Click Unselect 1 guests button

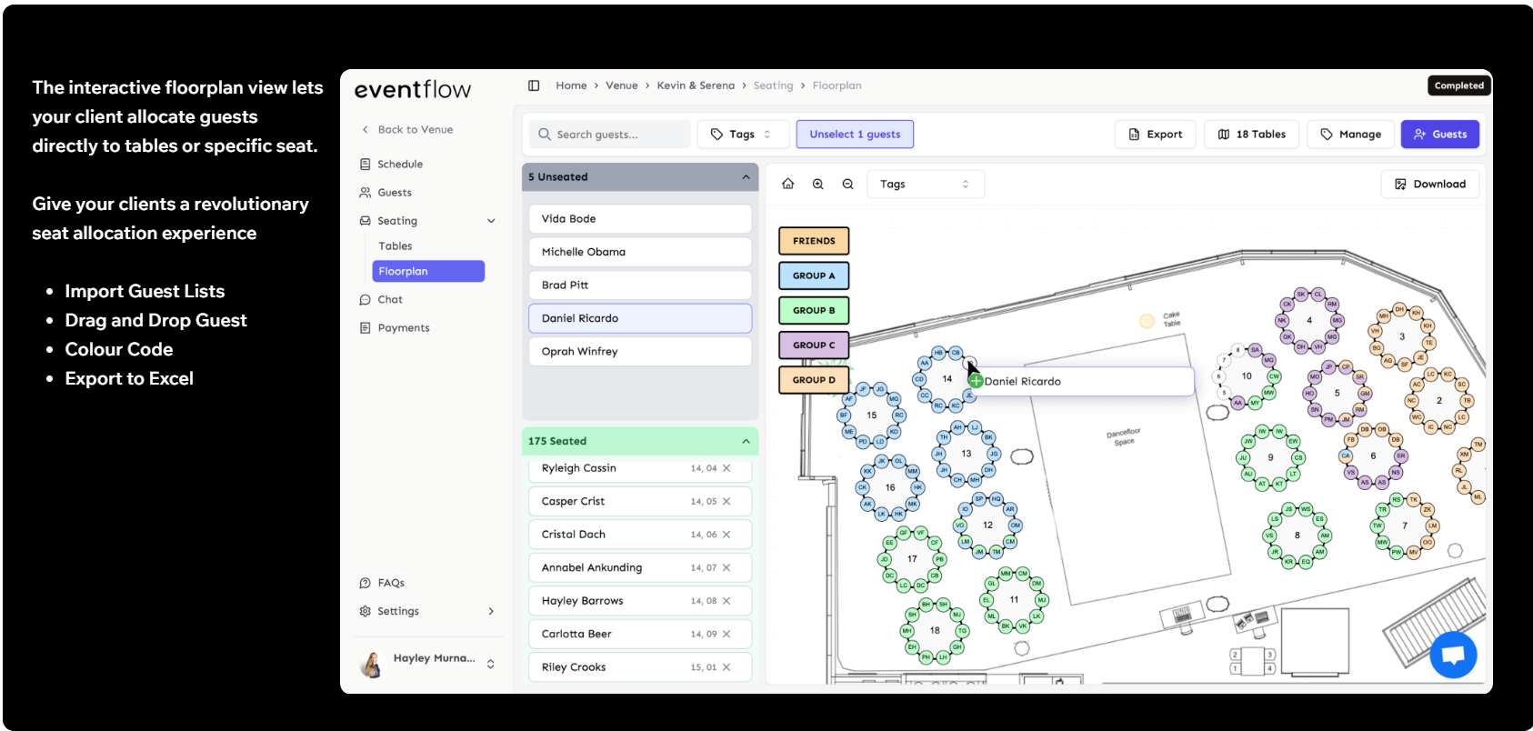(855, 135)
